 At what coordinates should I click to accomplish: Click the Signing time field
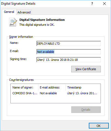tap(69, 60)
